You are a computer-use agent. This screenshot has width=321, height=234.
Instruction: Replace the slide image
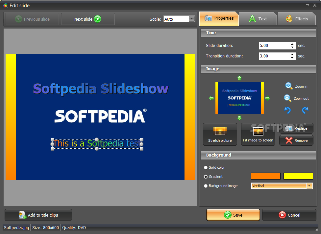(296, 128)
